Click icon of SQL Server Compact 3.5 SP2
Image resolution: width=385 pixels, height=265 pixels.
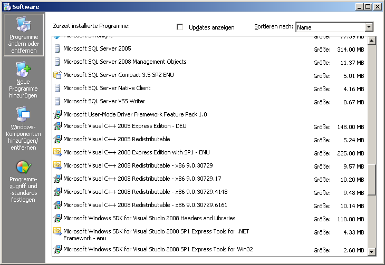pos(57,75)
